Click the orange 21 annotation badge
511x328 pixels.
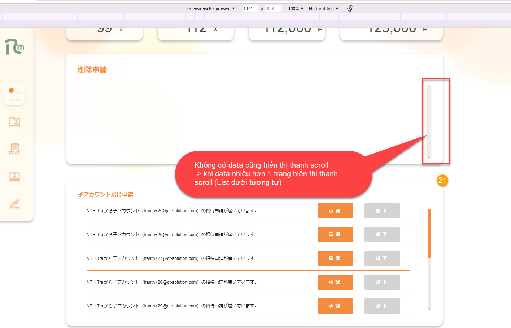442,180
